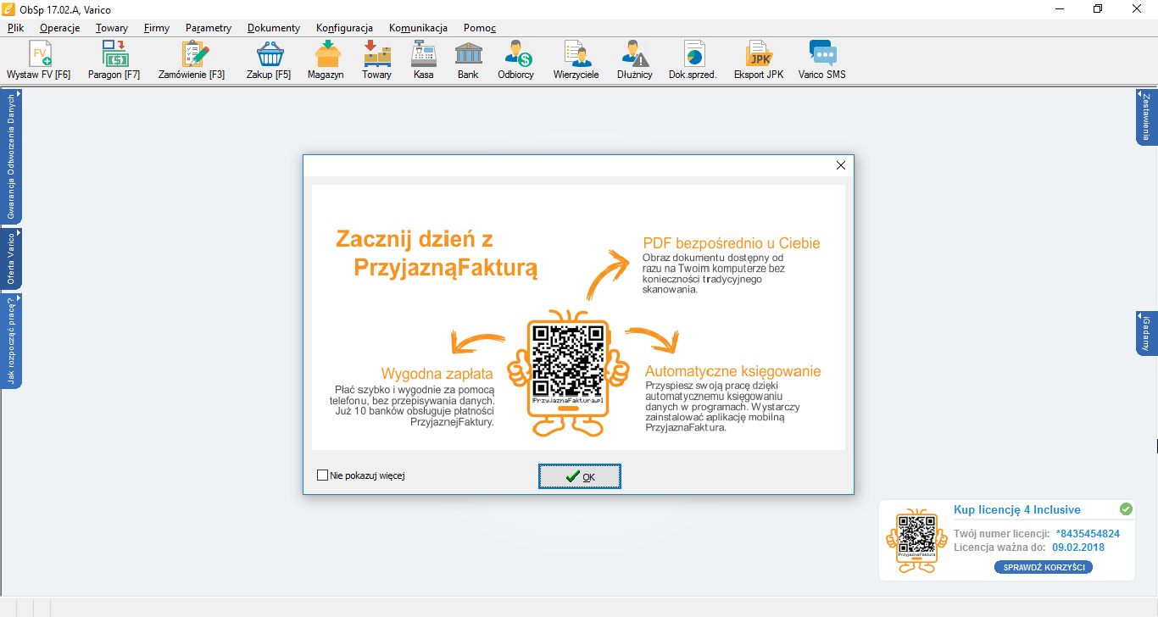Expand the iGadamy side tab
The width and height of the screenshot is (1158, 617).
pyautogui.click(x=1145, y=333)
